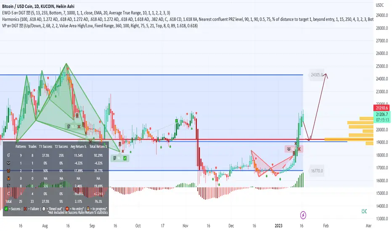The image size is (392, 231).
Task: Click the 19.69% total return cell
Action: coord(98,186)
